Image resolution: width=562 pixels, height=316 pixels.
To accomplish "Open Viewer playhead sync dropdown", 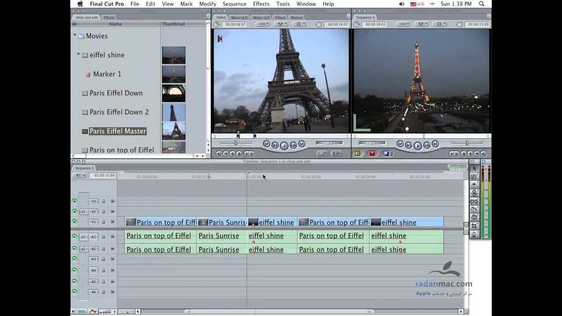I will (x=281, y=24).
